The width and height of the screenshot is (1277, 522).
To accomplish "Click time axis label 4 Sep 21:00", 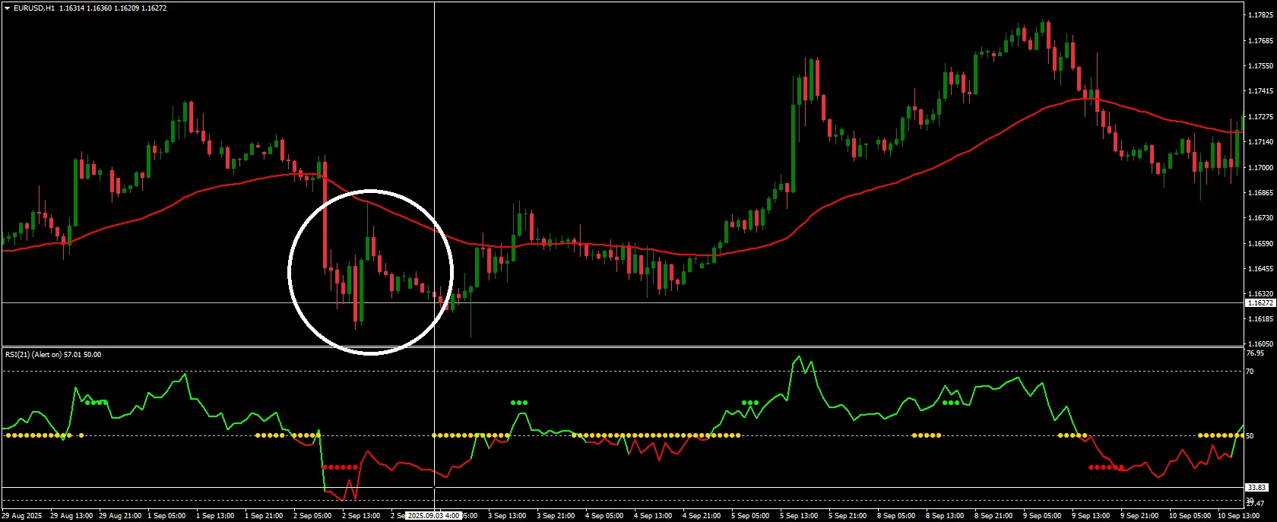I will [x=702, y=516].
